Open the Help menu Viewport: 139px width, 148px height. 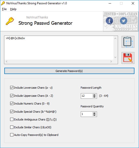tap(13, 9)
